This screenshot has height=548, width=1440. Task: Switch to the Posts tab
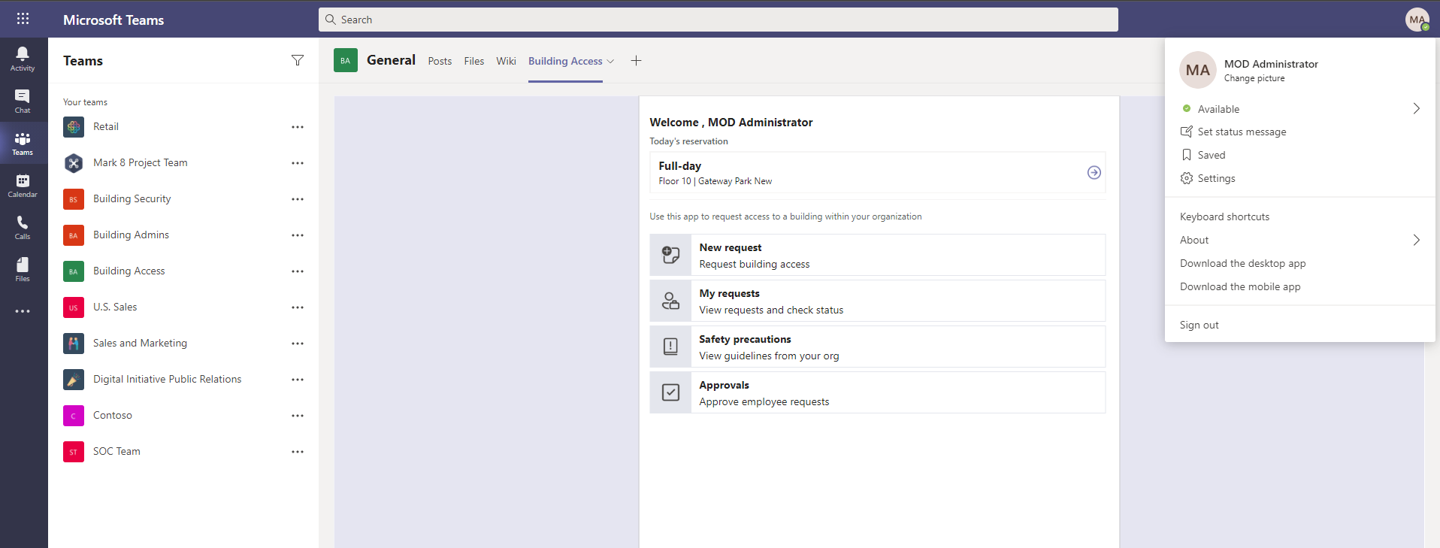point(440,61)
